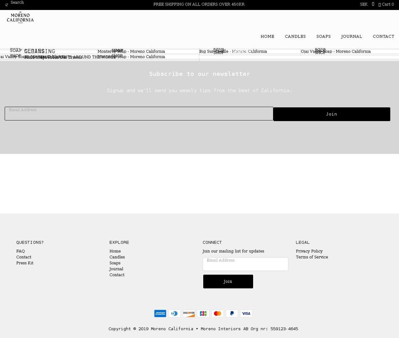
Task: Click the Mastercard payment icon
Action: pyautogui.click(x=217, y=313)
